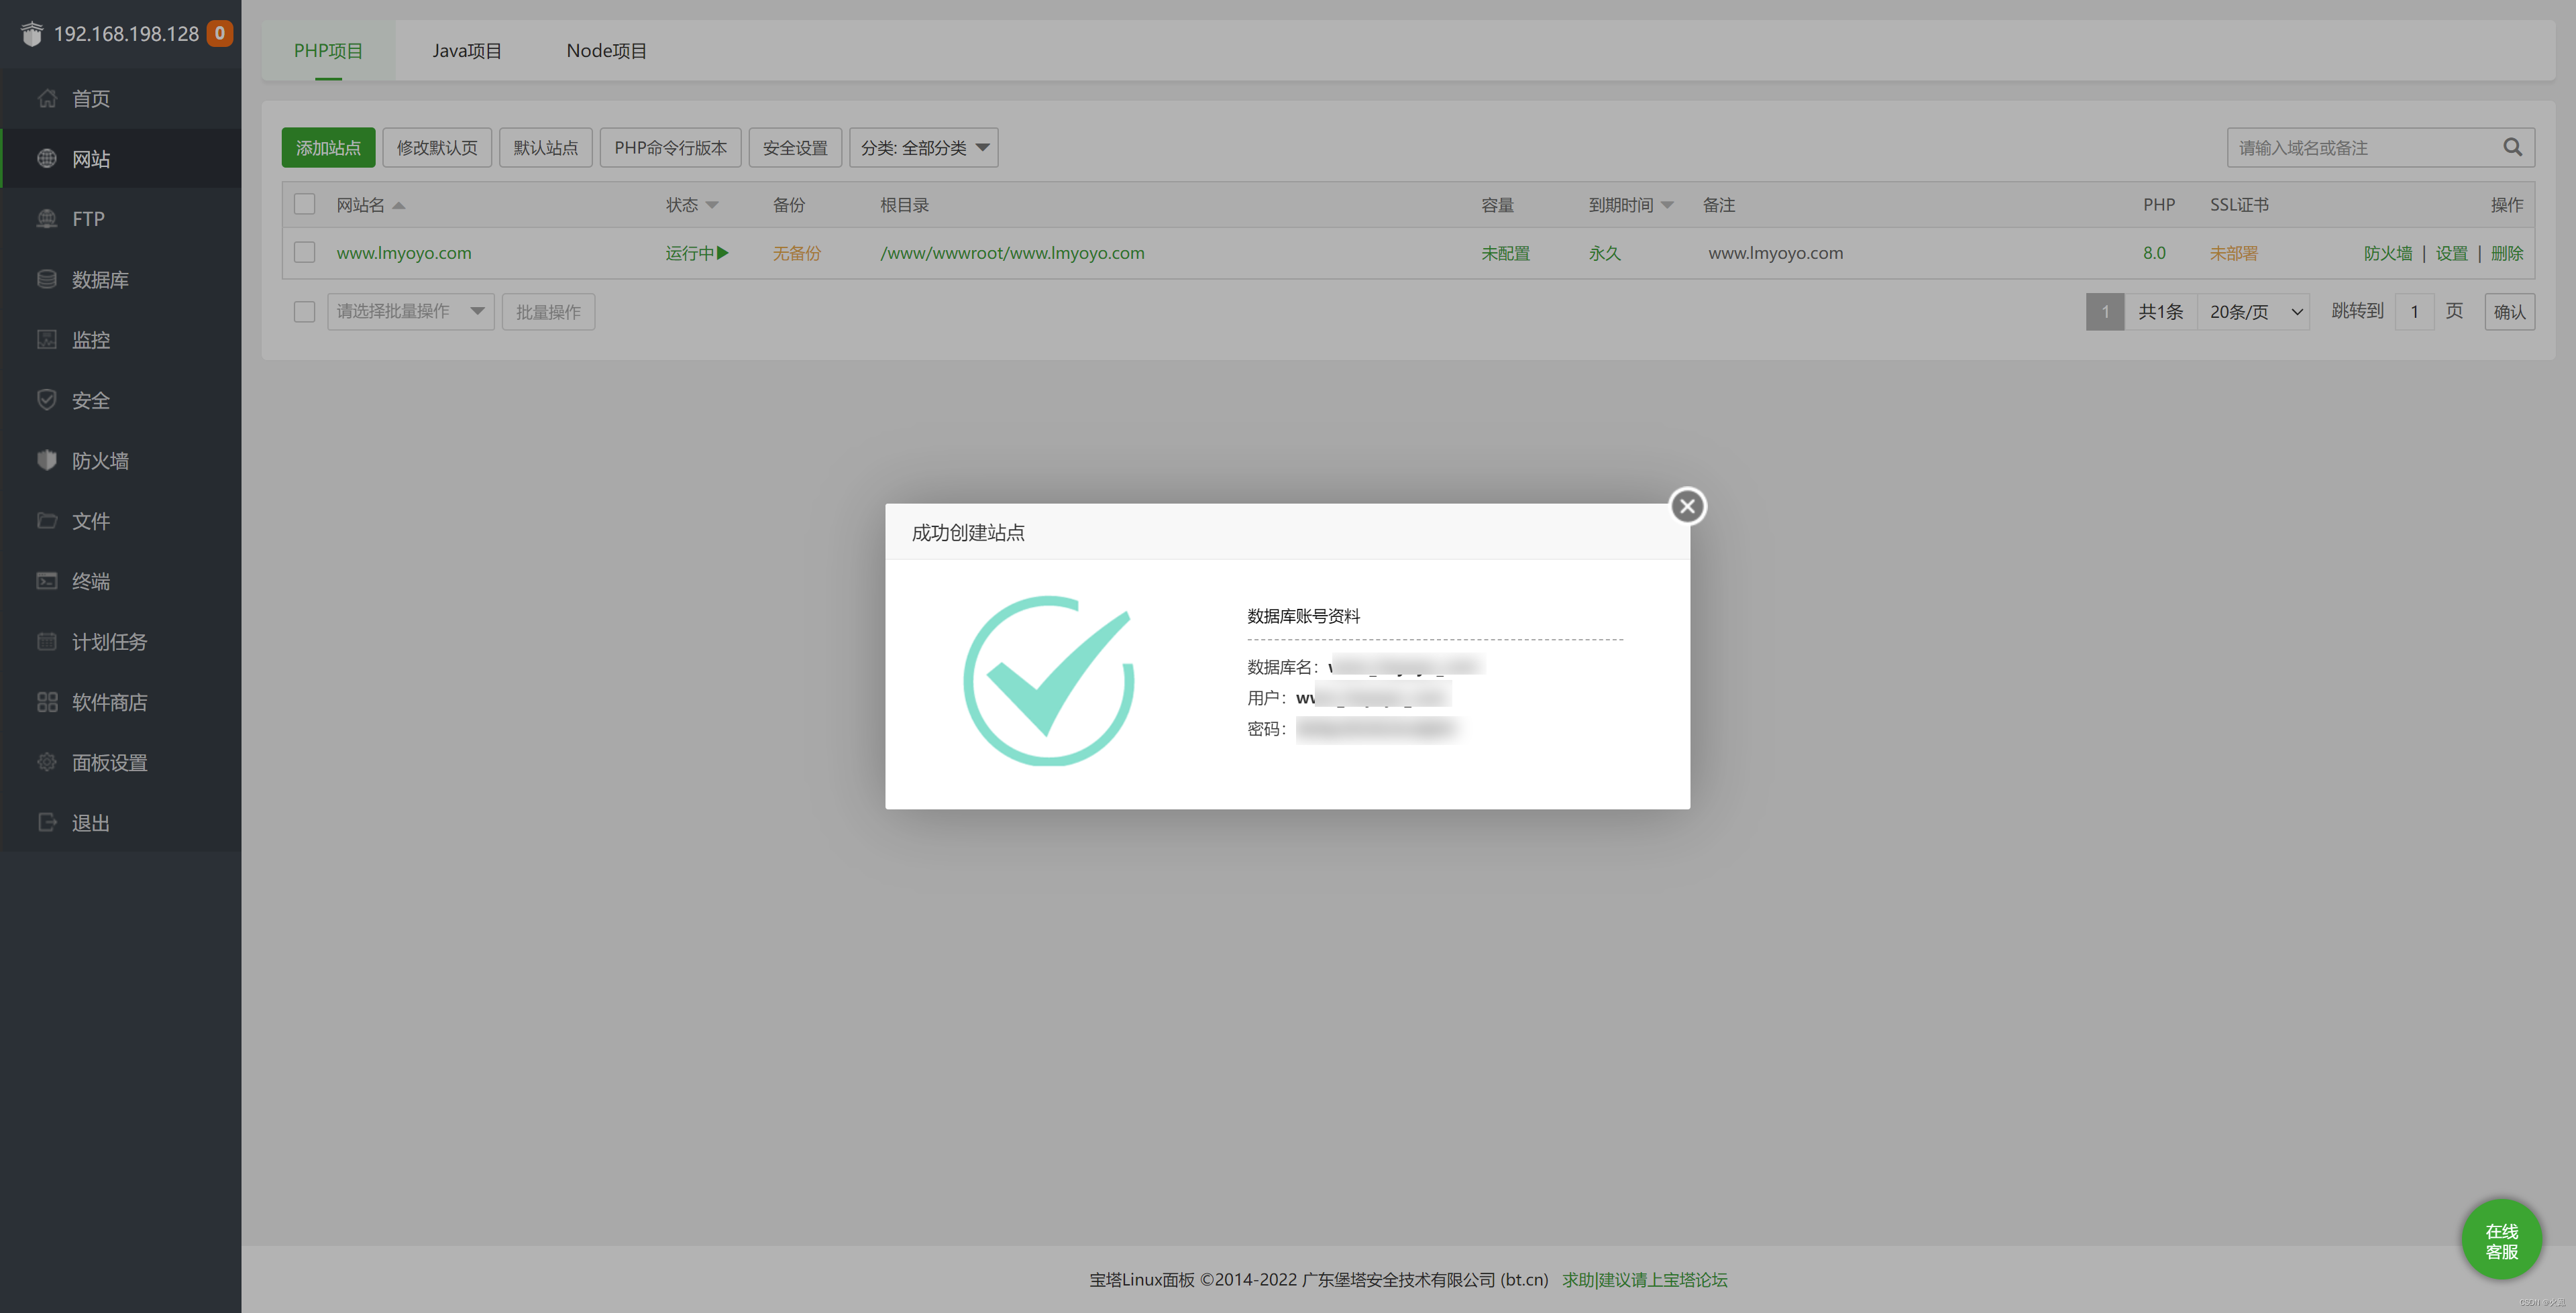Switch to the Java项目 tab
The height and width of the screenshot is (1313, 2576).
pyautogui.click(x=467, y=50)
